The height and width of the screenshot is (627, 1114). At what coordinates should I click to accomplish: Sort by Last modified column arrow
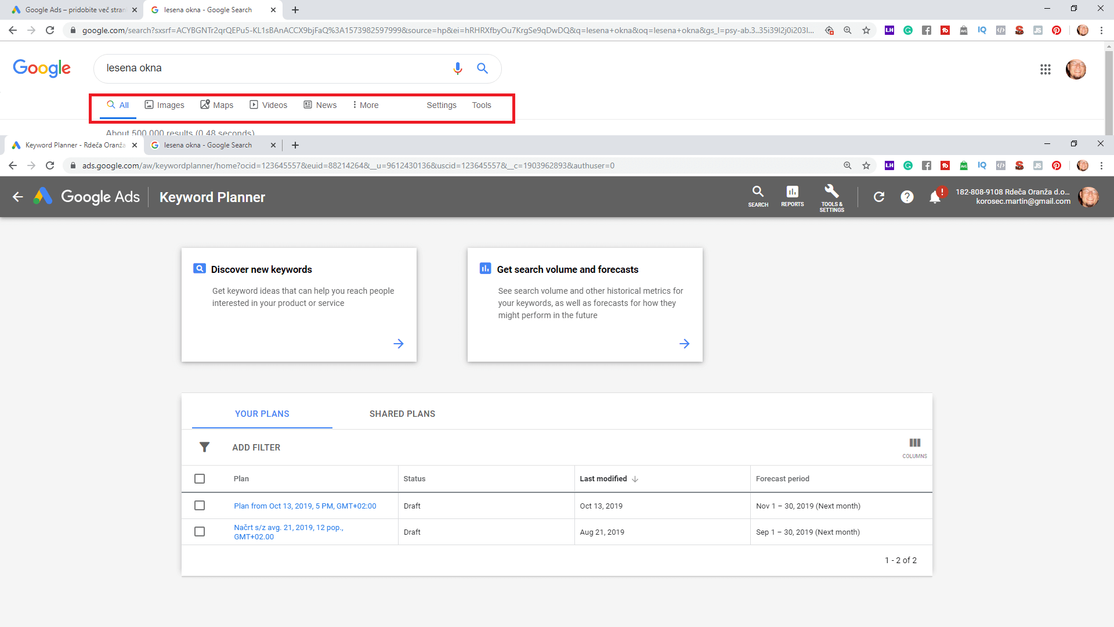click(635, 479)
